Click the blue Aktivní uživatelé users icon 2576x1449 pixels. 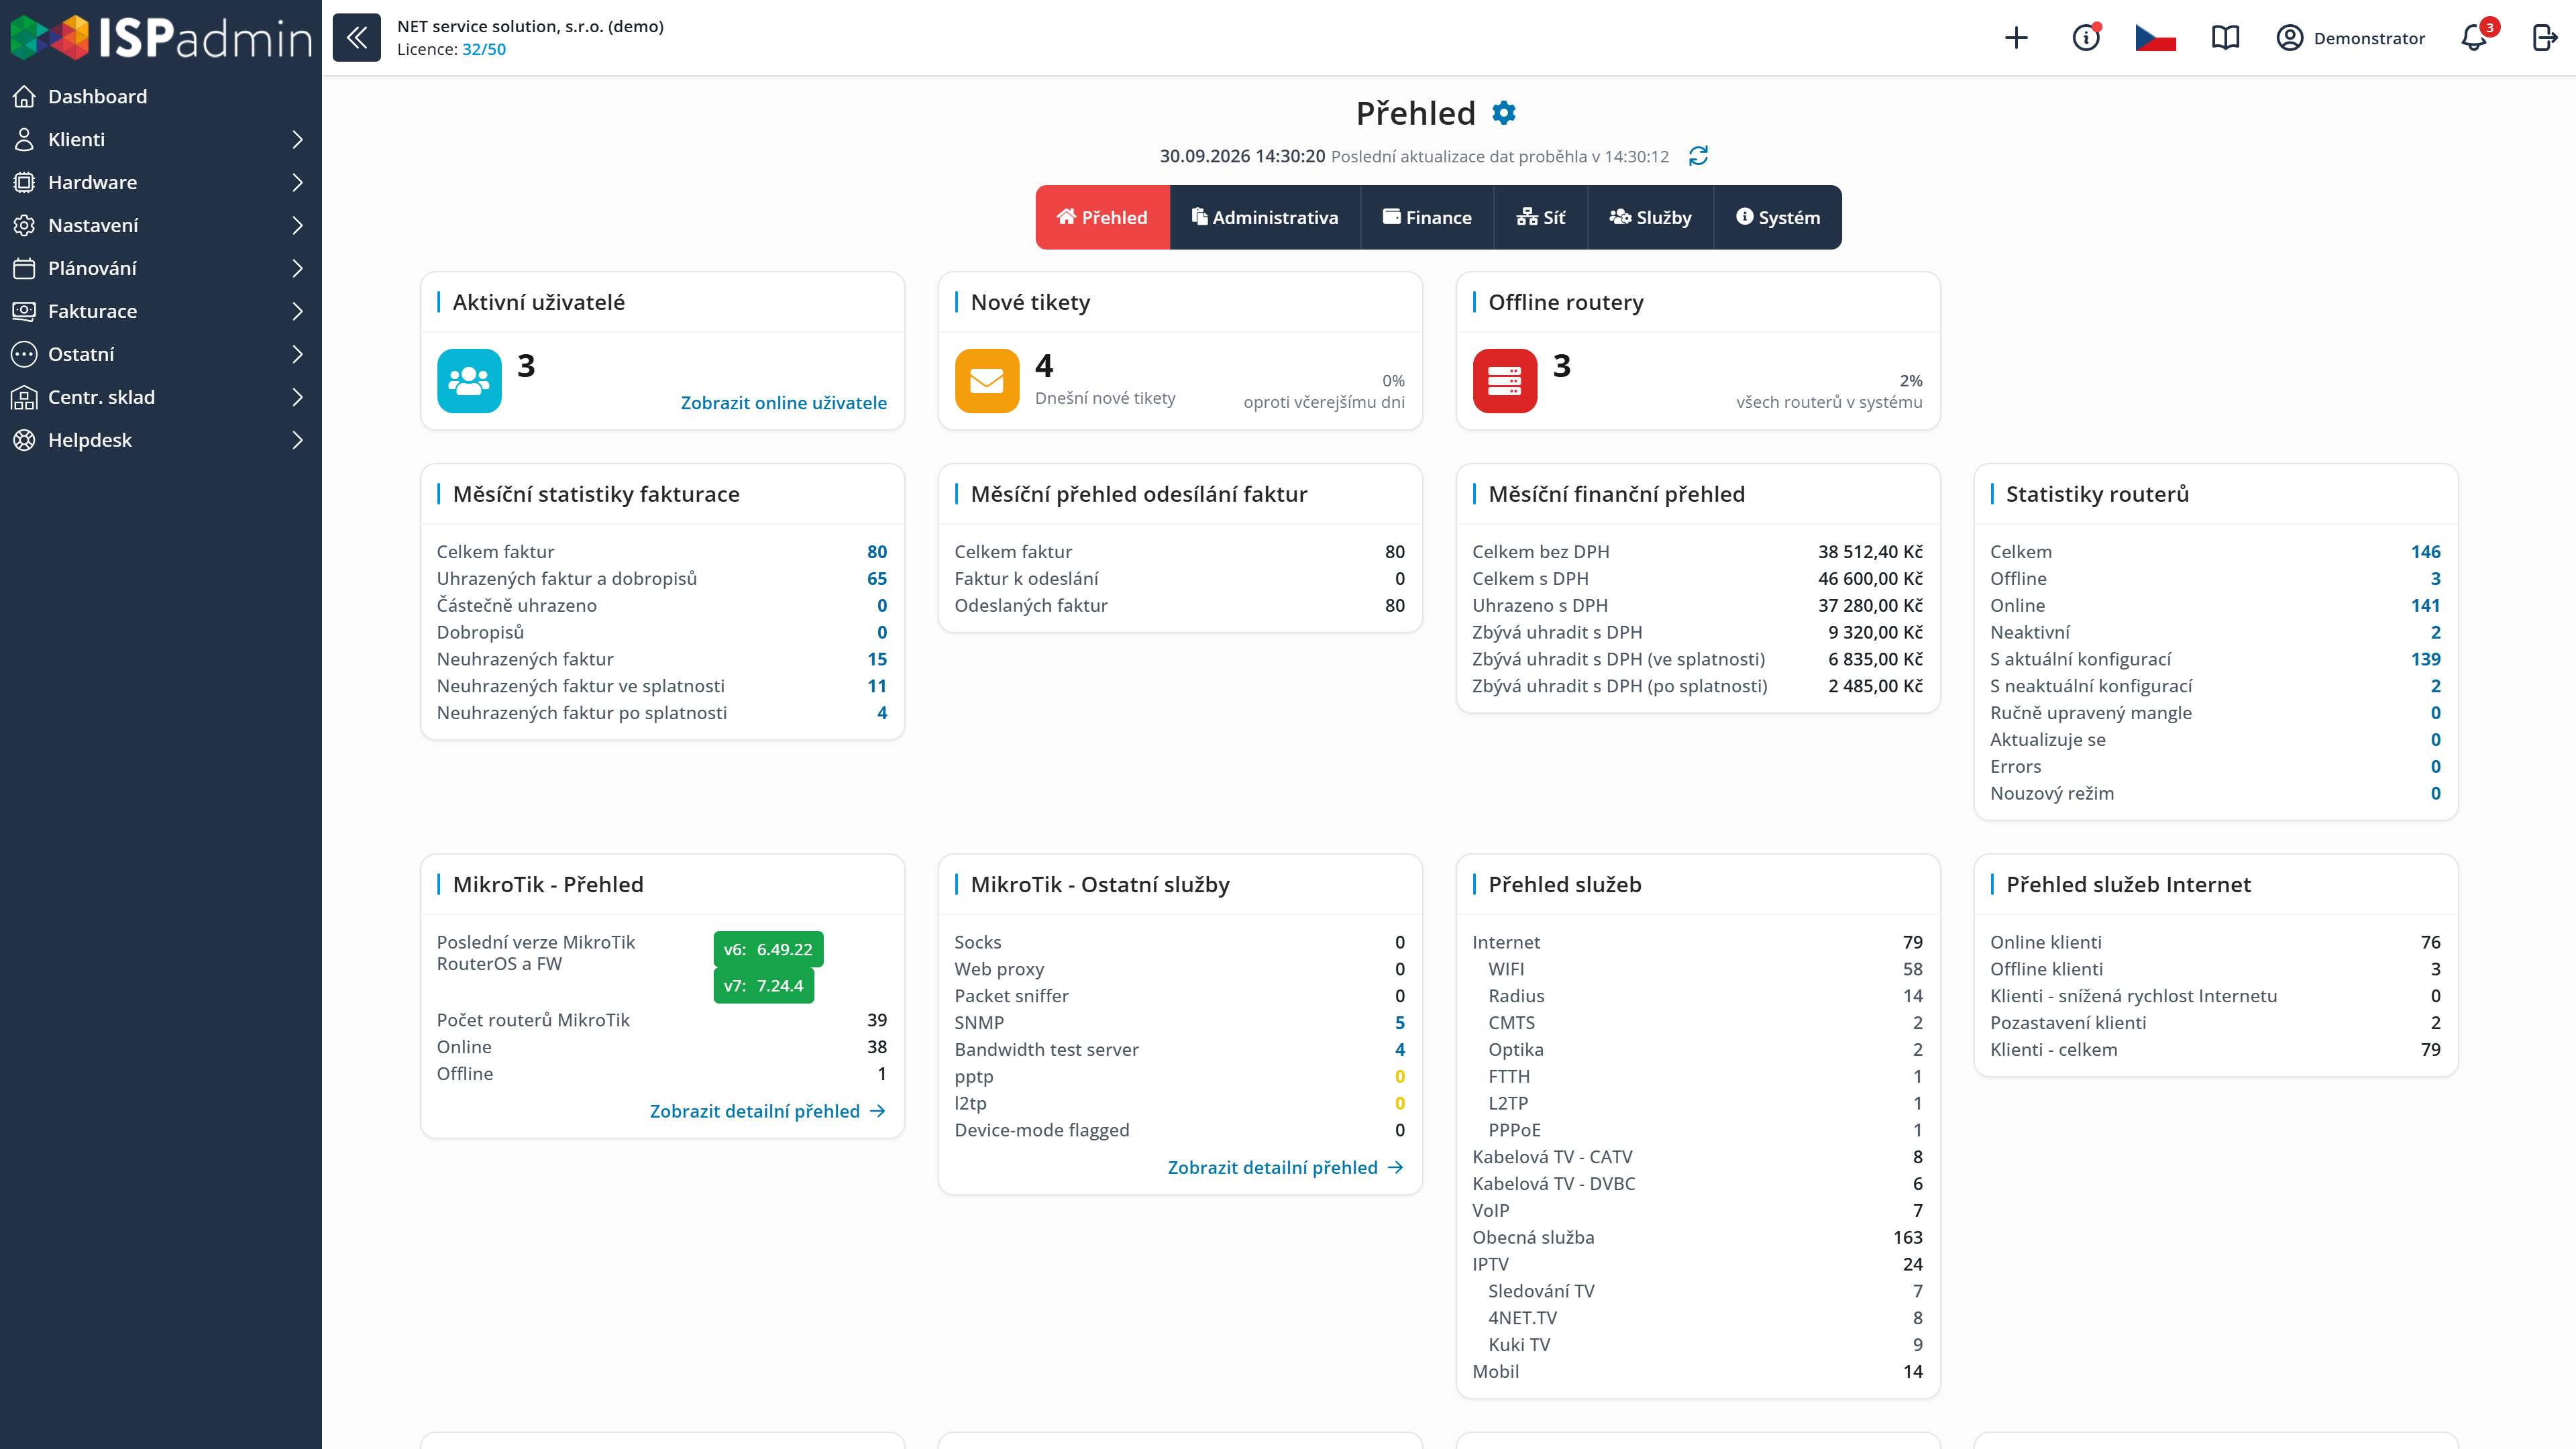click(x=469, y=380)
